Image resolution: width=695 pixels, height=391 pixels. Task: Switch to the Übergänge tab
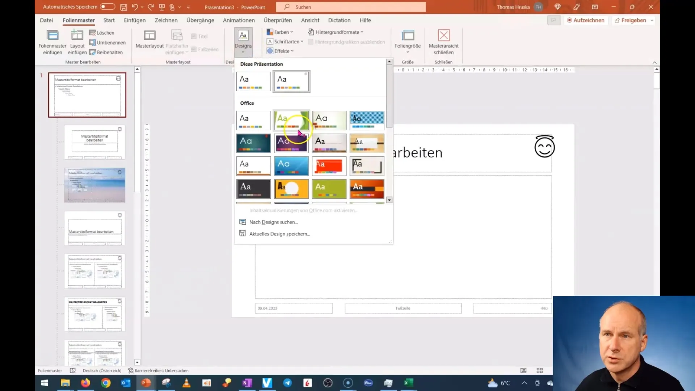pos(200,20)
